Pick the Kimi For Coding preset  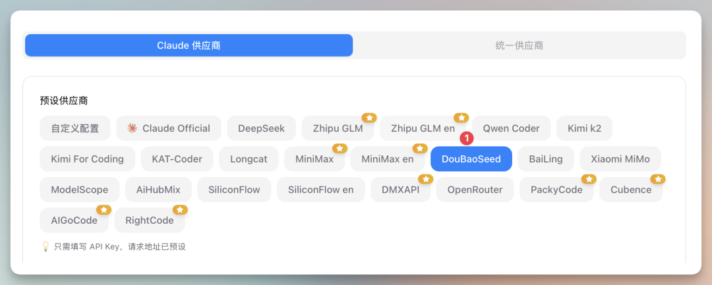coord(88,159)
